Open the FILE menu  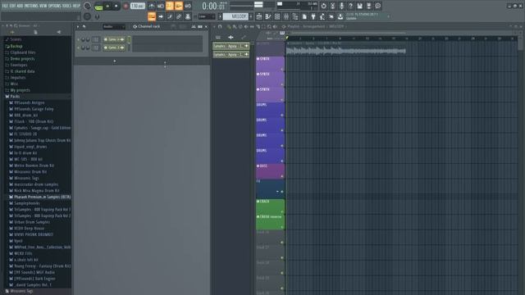(x=5, y=6)
